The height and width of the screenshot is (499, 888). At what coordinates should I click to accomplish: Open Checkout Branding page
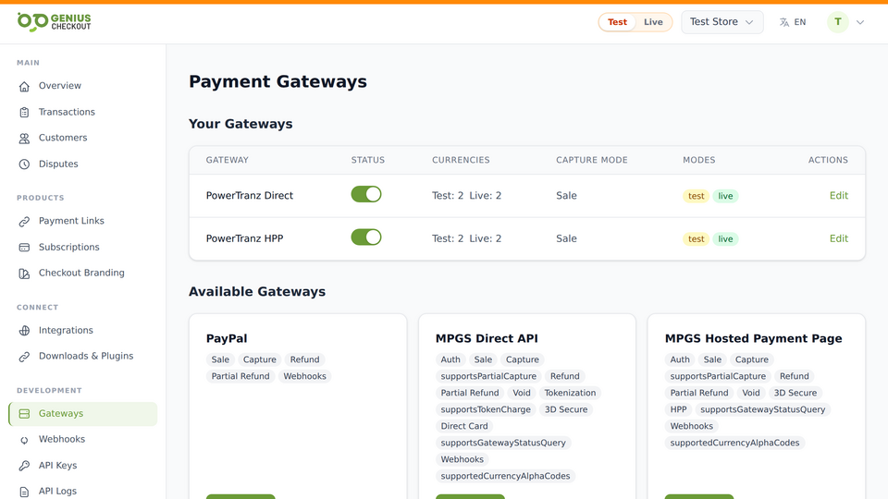pos(82,273)
